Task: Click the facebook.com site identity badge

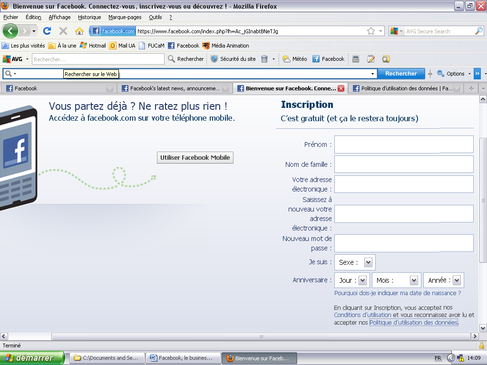Action: tap(113, 31)
